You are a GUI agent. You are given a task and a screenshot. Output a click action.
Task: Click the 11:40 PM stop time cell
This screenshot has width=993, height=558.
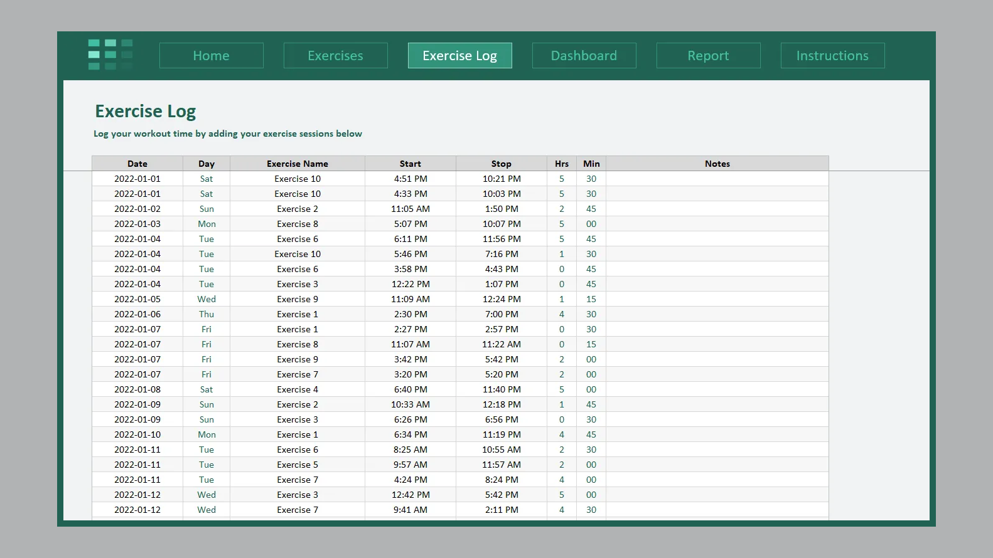[501, 389]
